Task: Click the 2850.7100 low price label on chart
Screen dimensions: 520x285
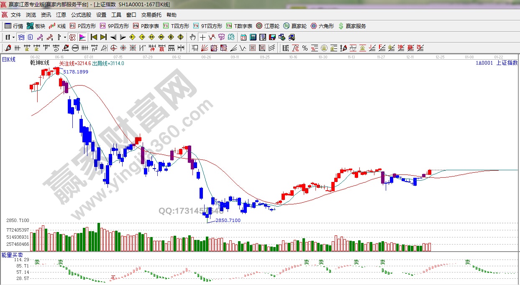Action: (228, 220)
